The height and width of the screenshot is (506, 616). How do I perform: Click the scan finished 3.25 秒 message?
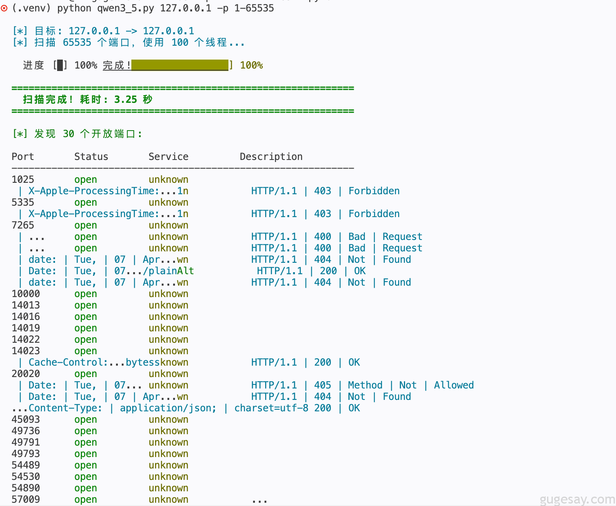[x=88, y=100]
